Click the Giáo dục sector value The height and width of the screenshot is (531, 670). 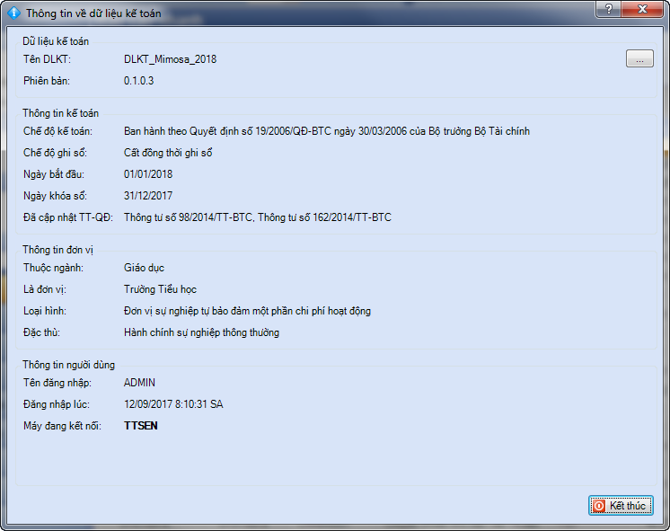pyautogui.click(x=144, y=268)
